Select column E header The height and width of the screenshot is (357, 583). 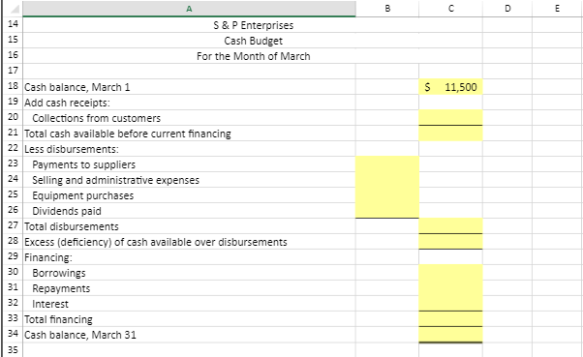pos(557,9)
